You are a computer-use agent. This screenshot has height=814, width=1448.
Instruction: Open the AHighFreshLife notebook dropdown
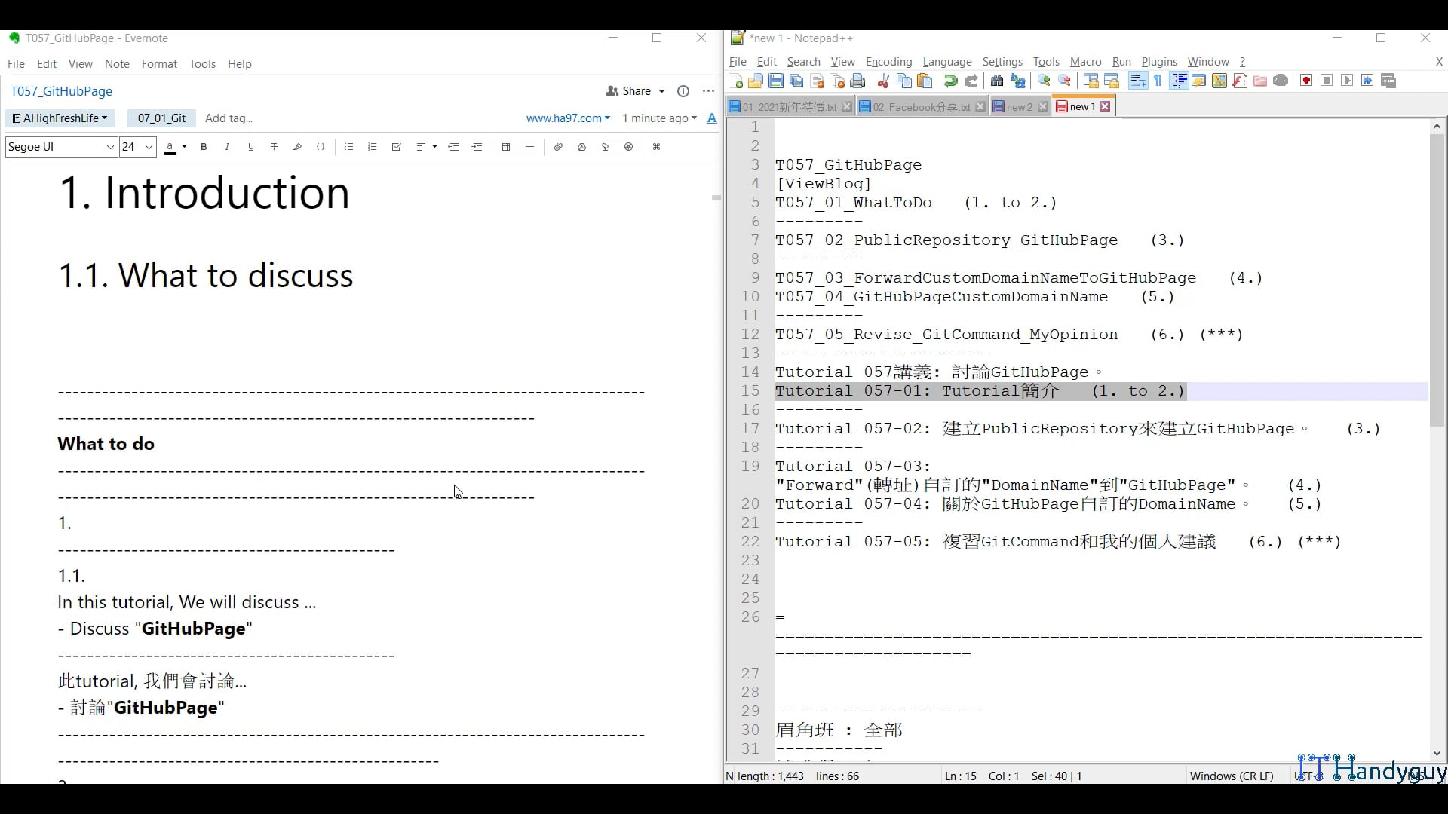click(60, 118)
